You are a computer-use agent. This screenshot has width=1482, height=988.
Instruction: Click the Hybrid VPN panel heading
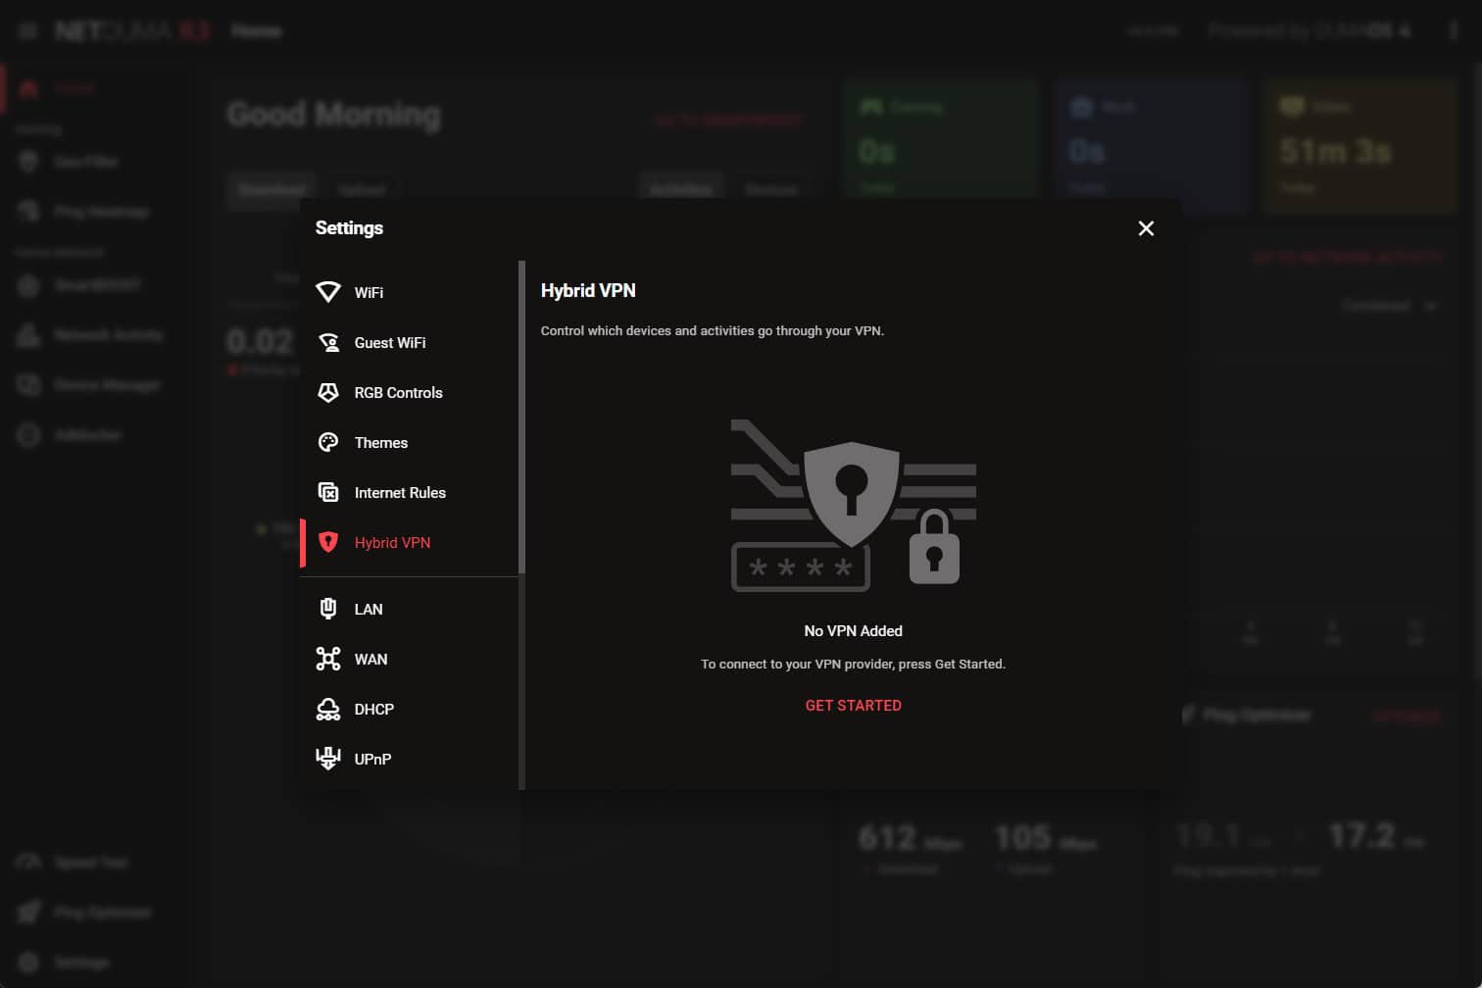588,291
